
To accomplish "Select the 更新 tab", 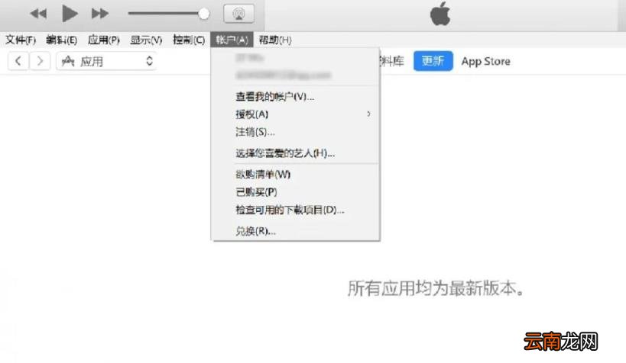I will 433,61.
